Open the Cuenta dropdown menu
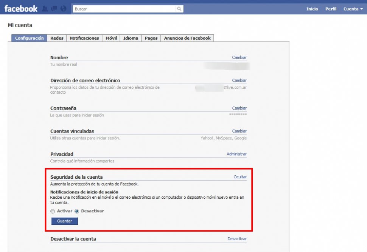The width and height of the screenshot is (367, 252). click(353, 9)
